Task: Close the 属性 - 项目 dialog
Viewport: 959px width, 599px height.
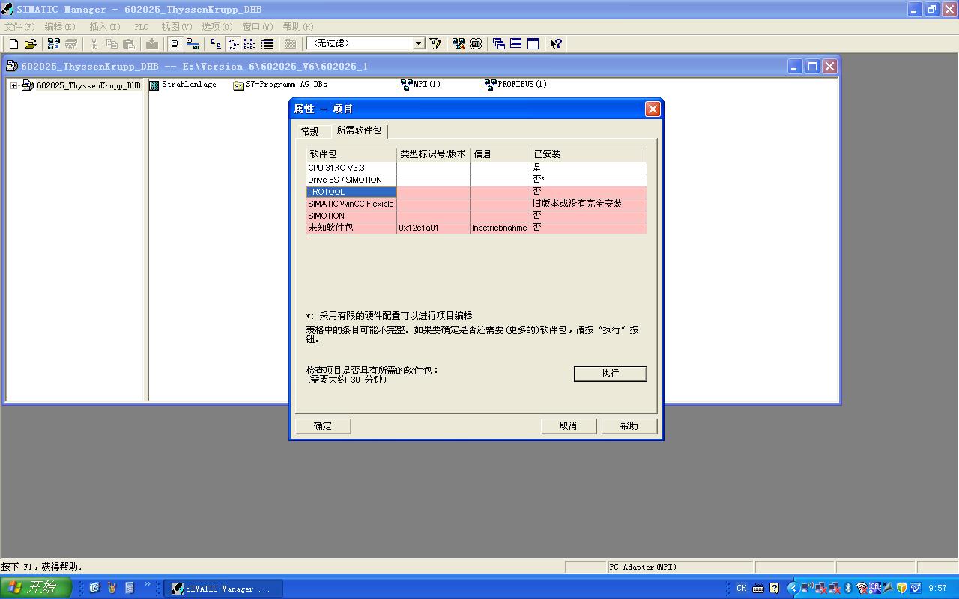Action: 653,109
